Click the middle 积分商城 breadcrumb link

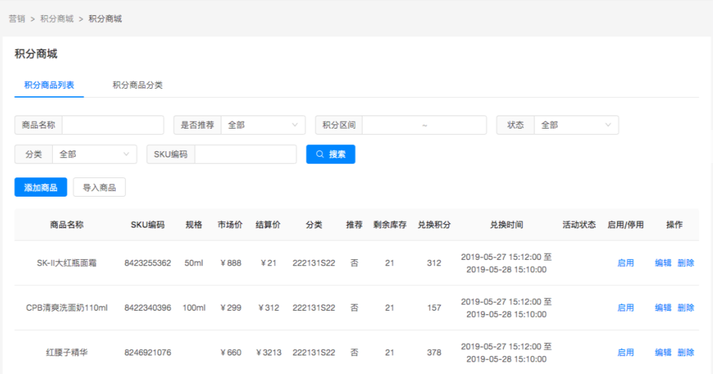coord(56,19)
